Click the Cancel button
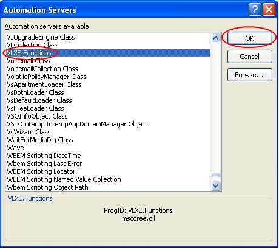Viewport: 279px width, 248px height. click(x=250, y=57)
